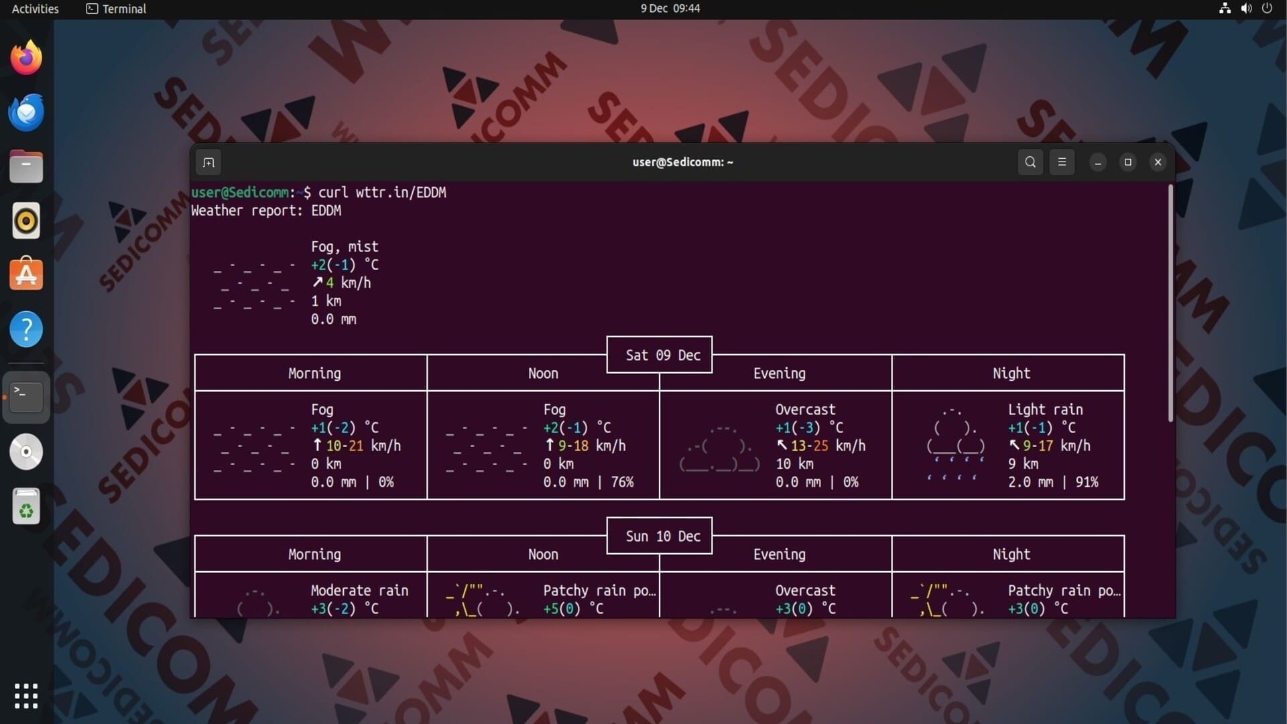Open the Terminal app menu in the top bar

(116, 9)
